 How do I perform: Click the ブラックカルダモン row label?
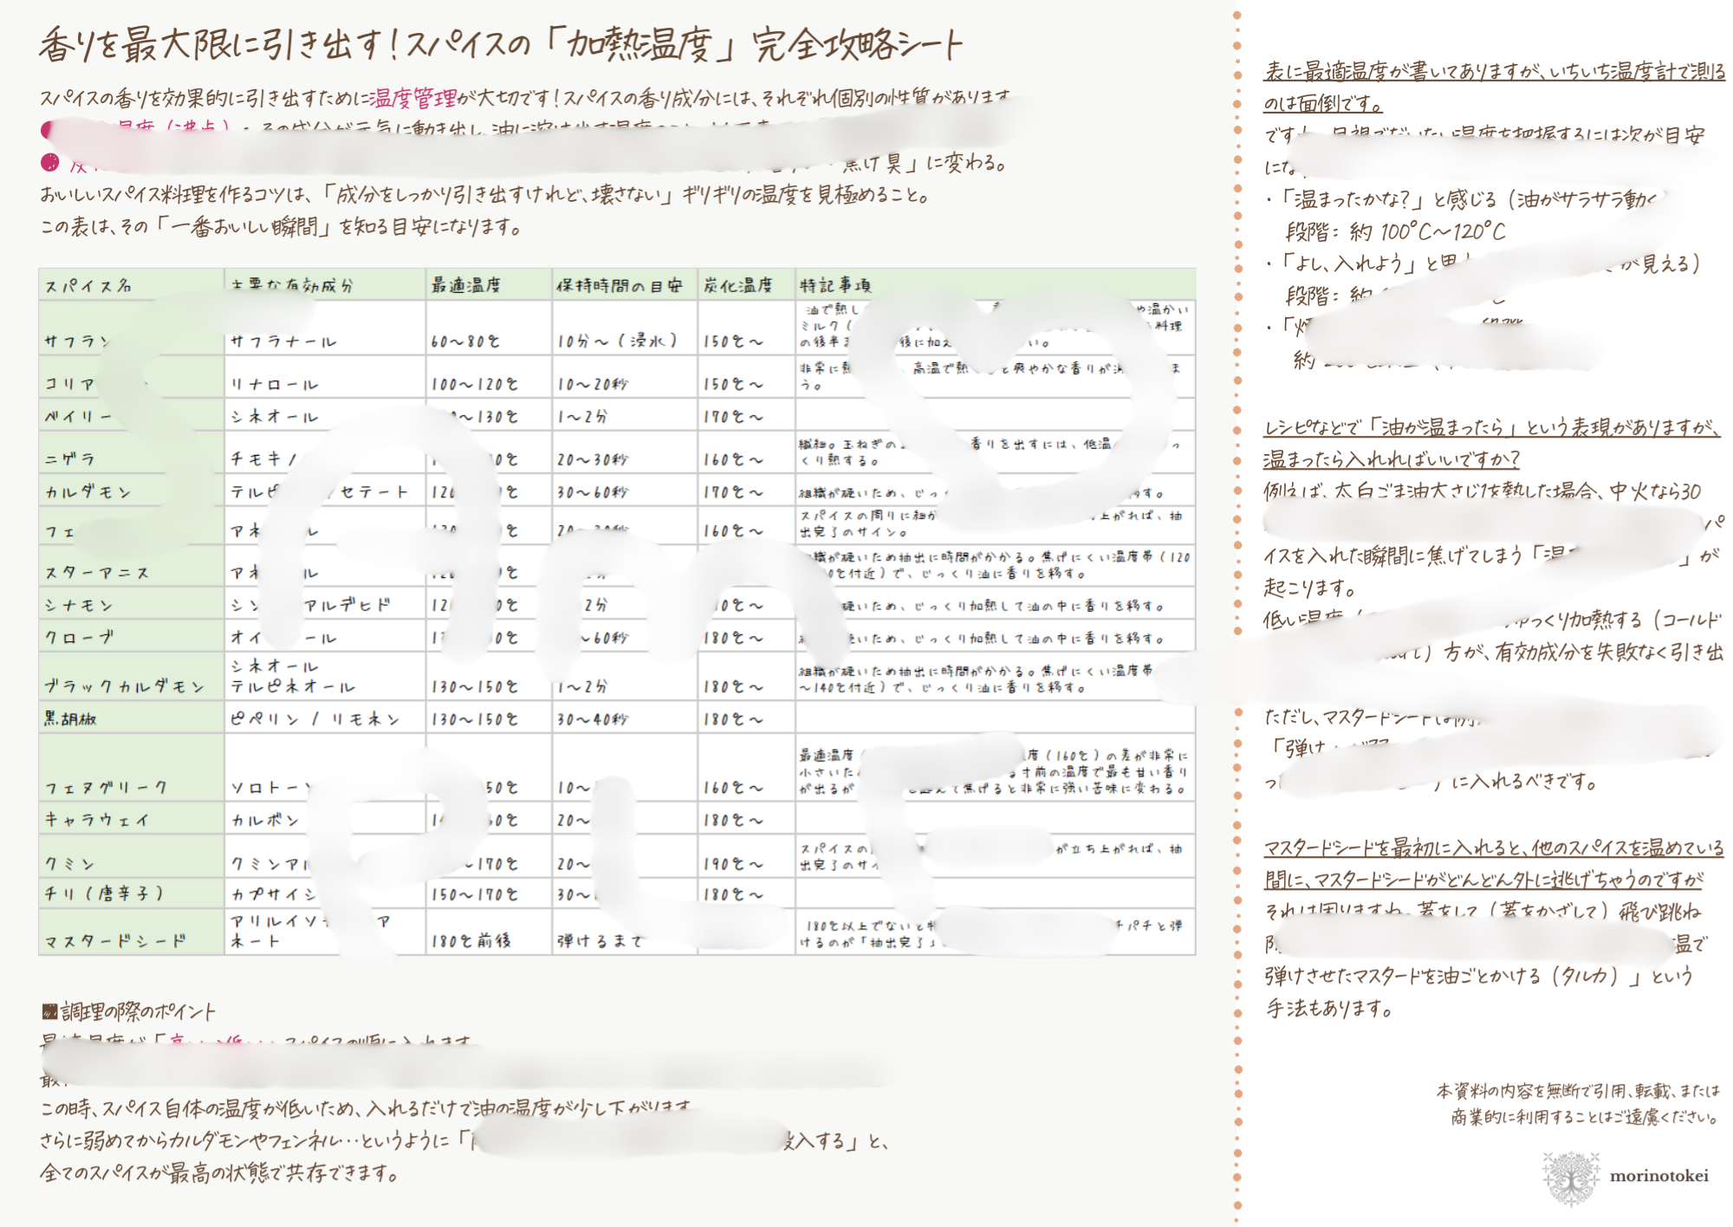[x=125, y=686]
